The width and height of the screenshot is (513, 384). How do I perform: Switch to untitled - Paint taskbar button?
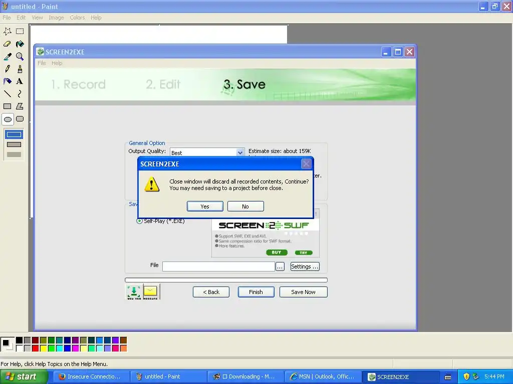pos(168,377)
